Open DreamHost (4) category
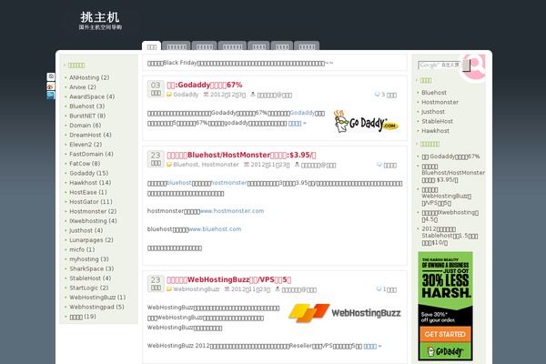Image resolution: width=546 pixels, height=364 pixels. click(90, 135)
